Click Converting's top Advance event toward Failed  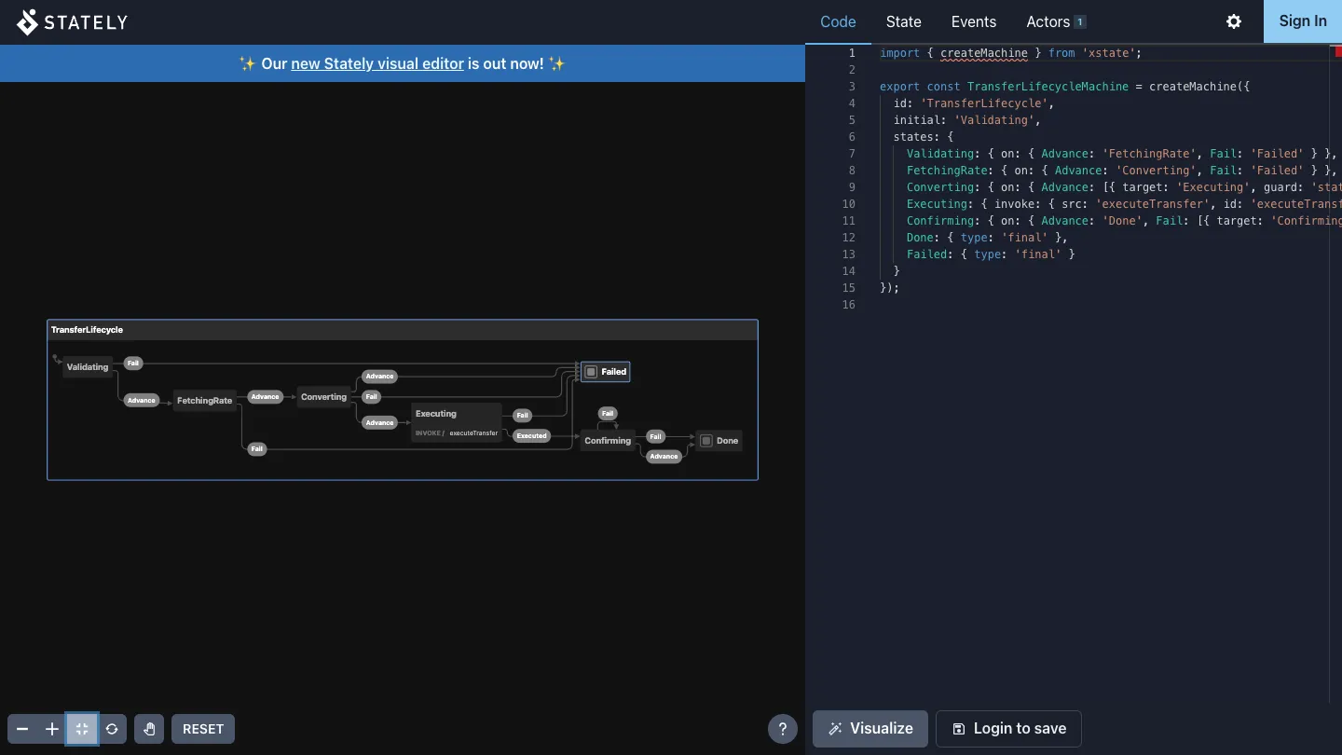coord(380,377)
